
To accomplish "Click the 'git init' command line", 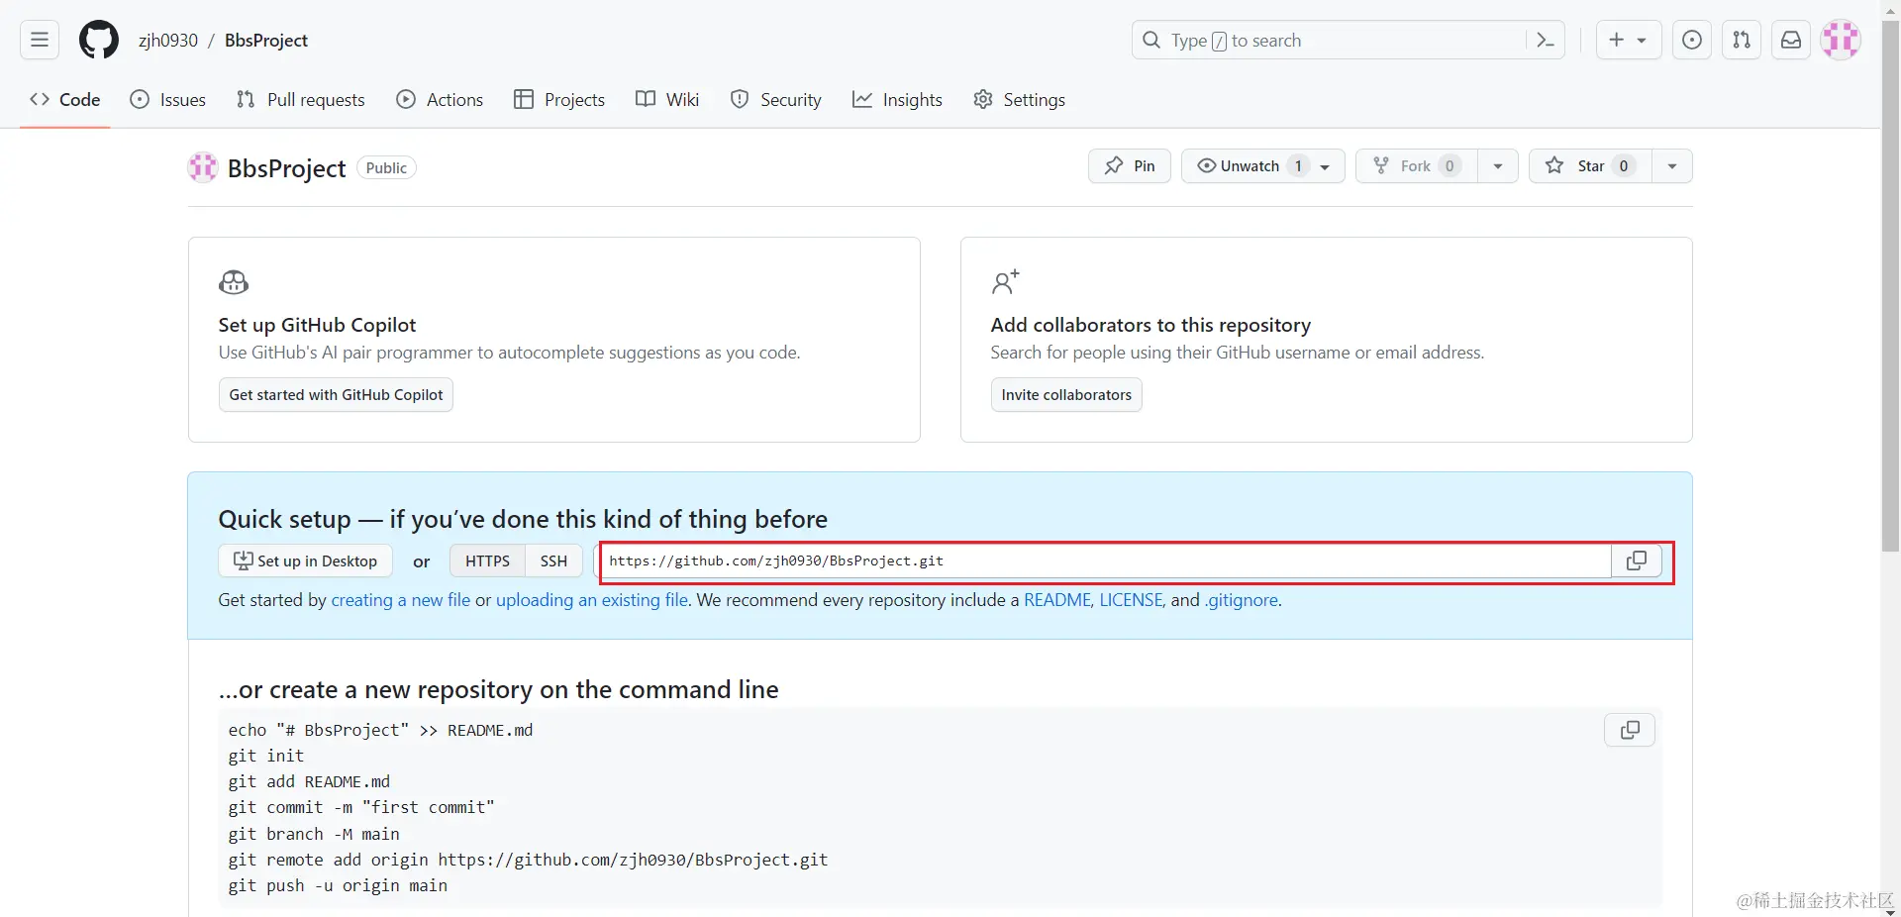I will (x=265, y=757).
